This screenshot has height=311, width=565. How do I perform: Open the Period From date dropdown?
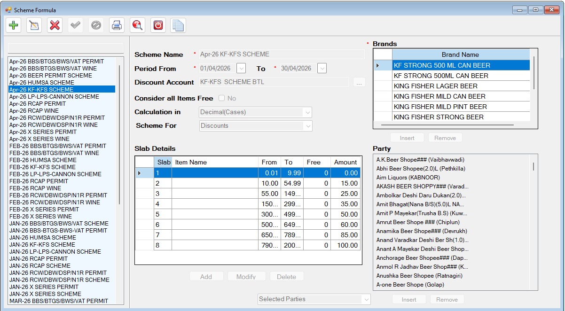coord(241,68)
